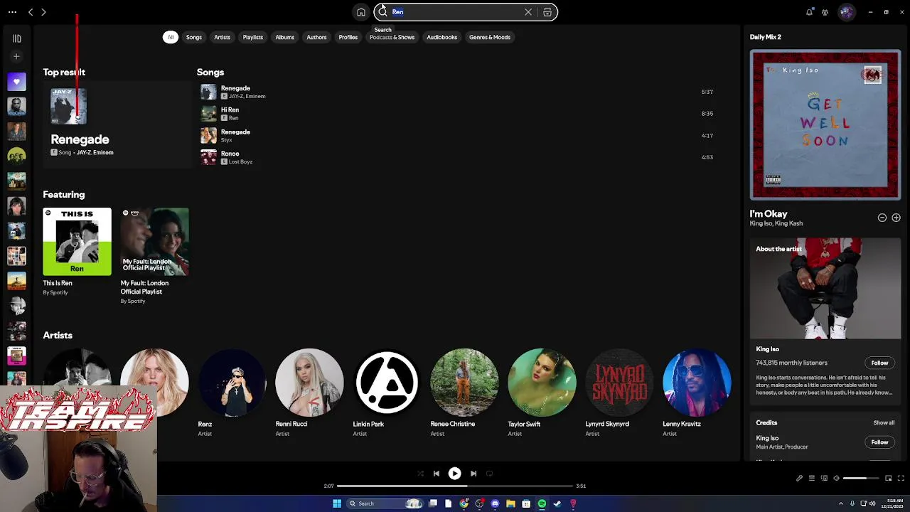Select the Genres & Moods filter chip

pyautogui.click(x=490, y=37)
